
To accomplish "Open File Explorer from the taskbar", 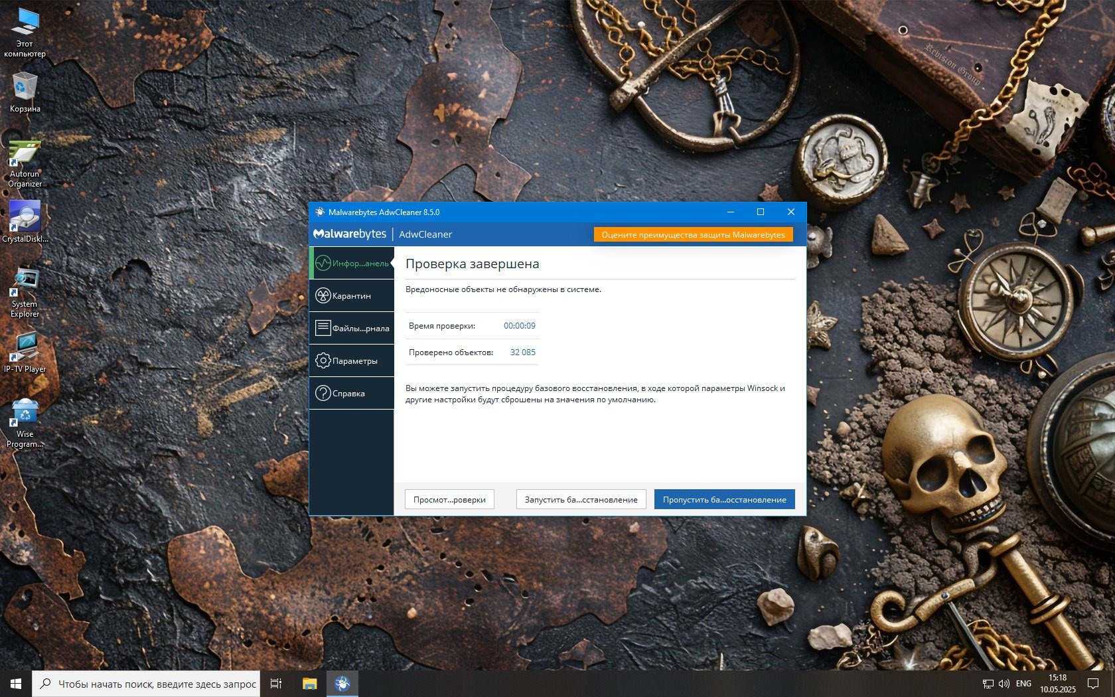I will (309, 684).
